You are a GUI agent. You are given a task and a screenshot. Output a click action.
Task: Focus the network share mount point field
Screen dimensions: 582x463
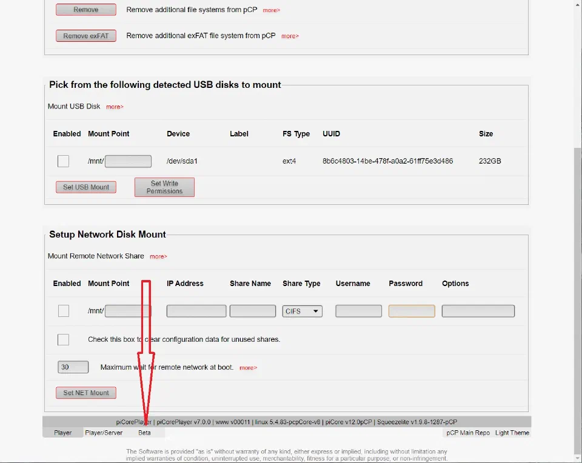[x=128, y=311]
